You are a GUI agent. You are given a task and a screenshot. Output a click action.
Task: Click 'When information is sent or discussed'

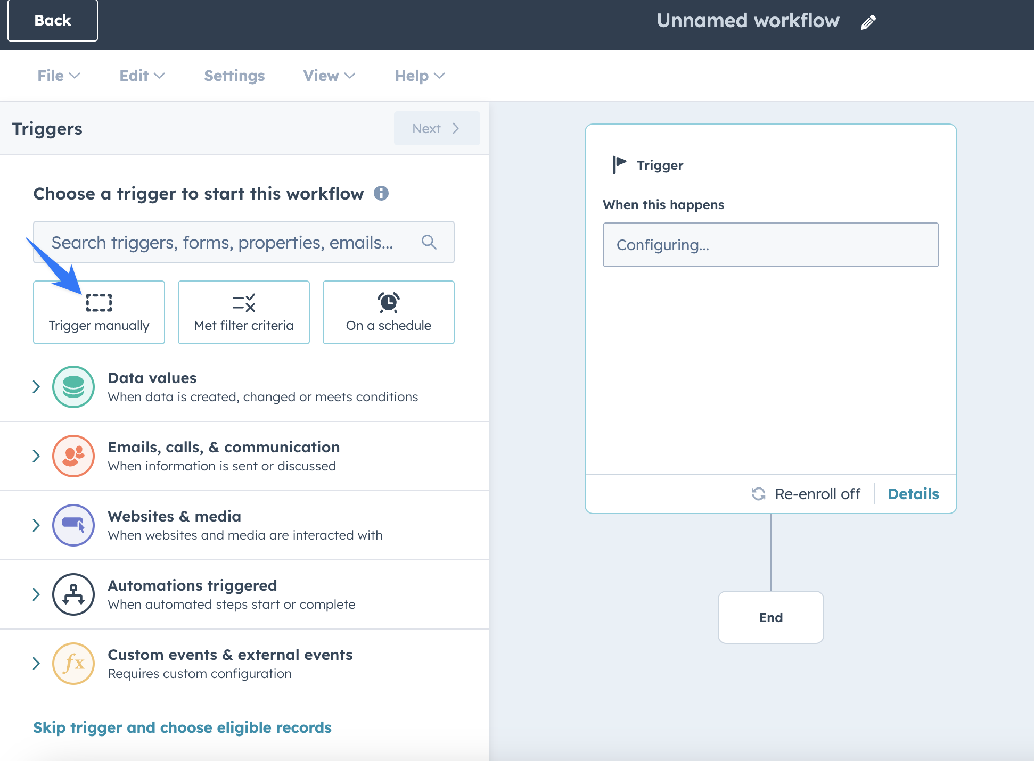pyautogui.click(x=222, y=466)
